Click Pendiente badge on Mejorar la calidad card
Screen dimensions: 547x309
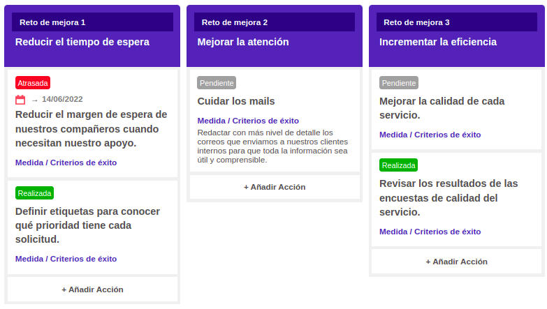pyautogui.click(x=399, y=83)
